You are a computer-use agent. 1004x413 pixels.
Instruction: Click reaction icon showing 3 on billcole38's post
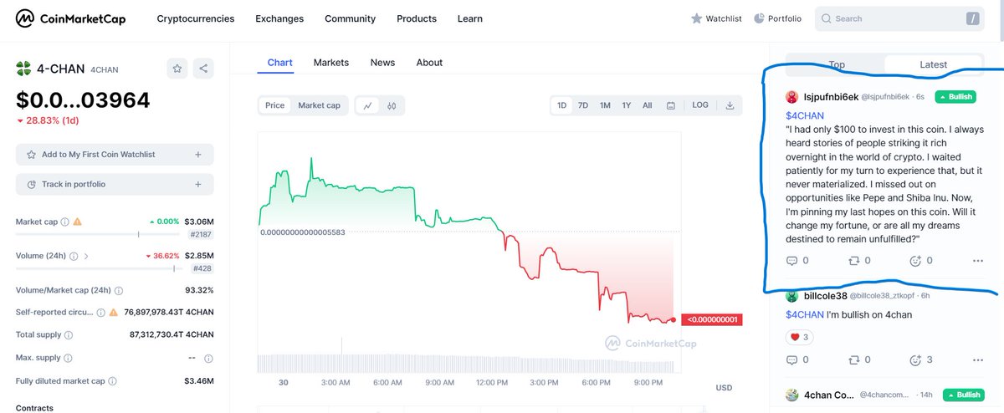coord(915,360)
